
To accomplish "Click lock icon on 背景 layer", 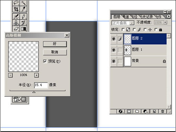I will 164,61.
